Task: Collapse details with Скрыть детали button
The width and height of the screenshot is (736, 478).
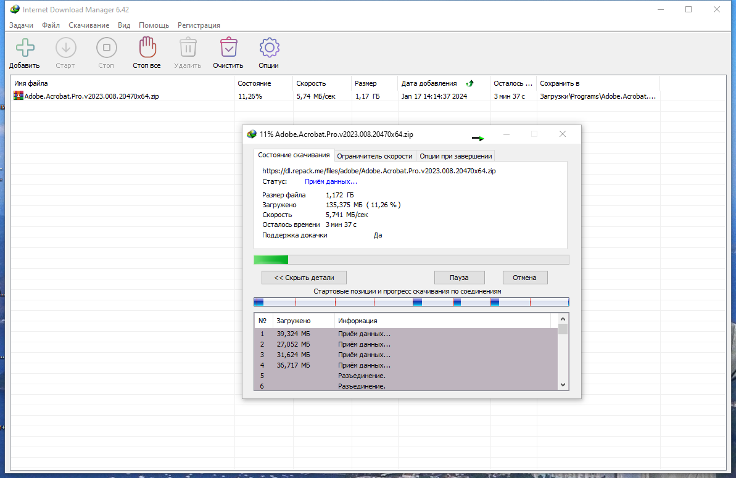Action: [x=304, y=278]
